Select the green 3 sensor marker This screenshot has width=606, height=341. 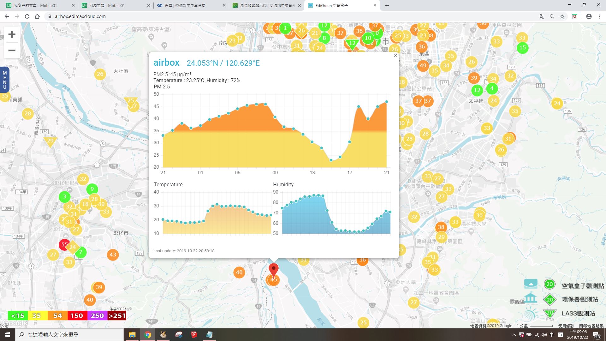(x=64, y=197)
